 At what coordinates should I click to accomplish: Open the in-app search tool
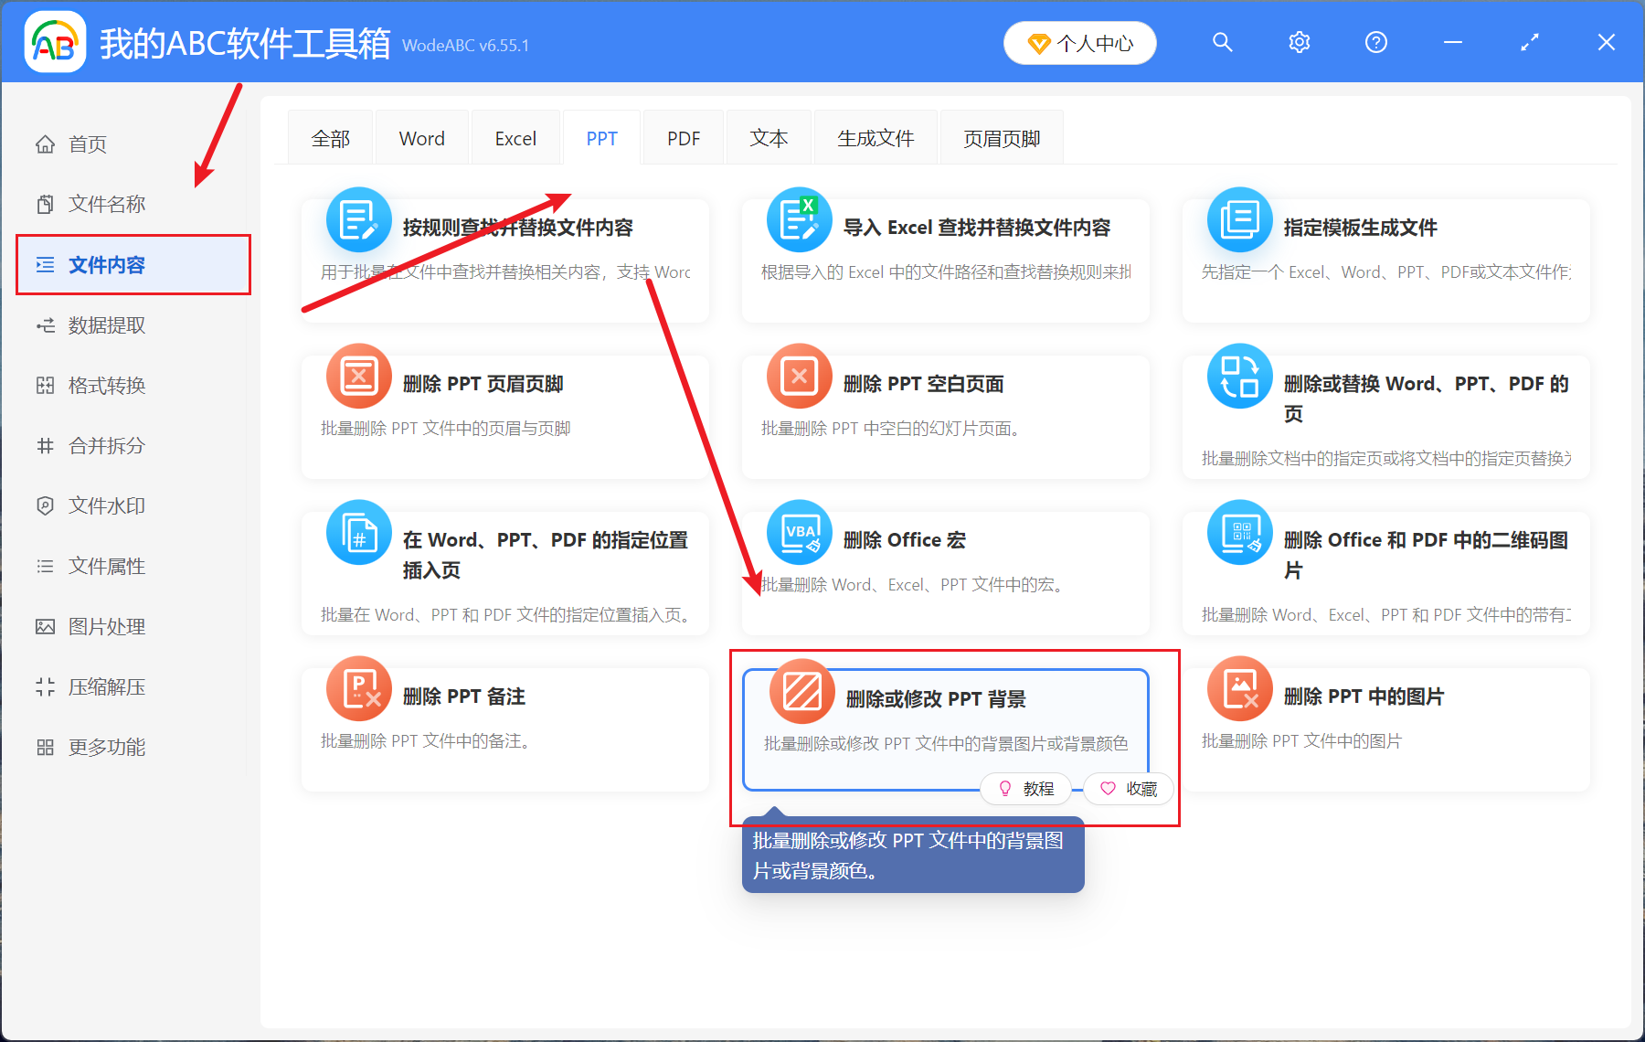tap(1222, 42)
